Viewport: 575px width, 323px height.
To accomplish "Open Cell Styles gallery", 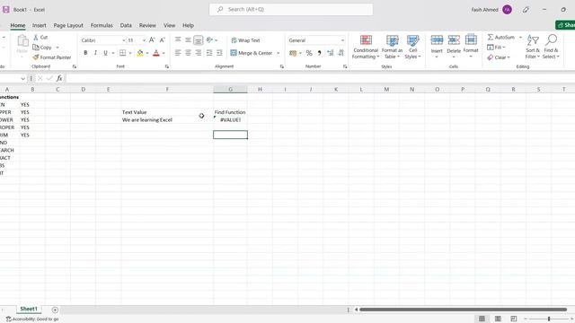I will [x=413, y=47].
